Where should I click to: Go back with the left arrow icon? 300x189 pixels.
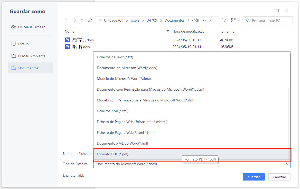(x=66, y=20)
